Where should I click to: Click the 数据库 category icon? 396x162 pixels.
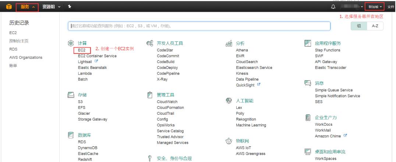click(71, 135)
